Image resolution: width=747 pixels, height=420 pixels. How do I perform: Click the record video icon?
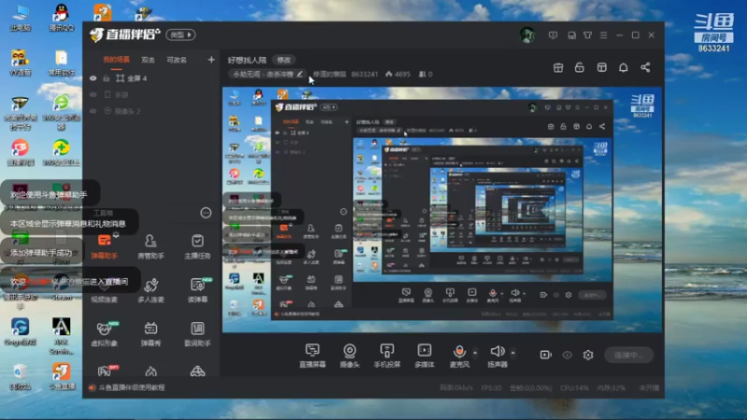pyautogui.click(x=545, y=355)
